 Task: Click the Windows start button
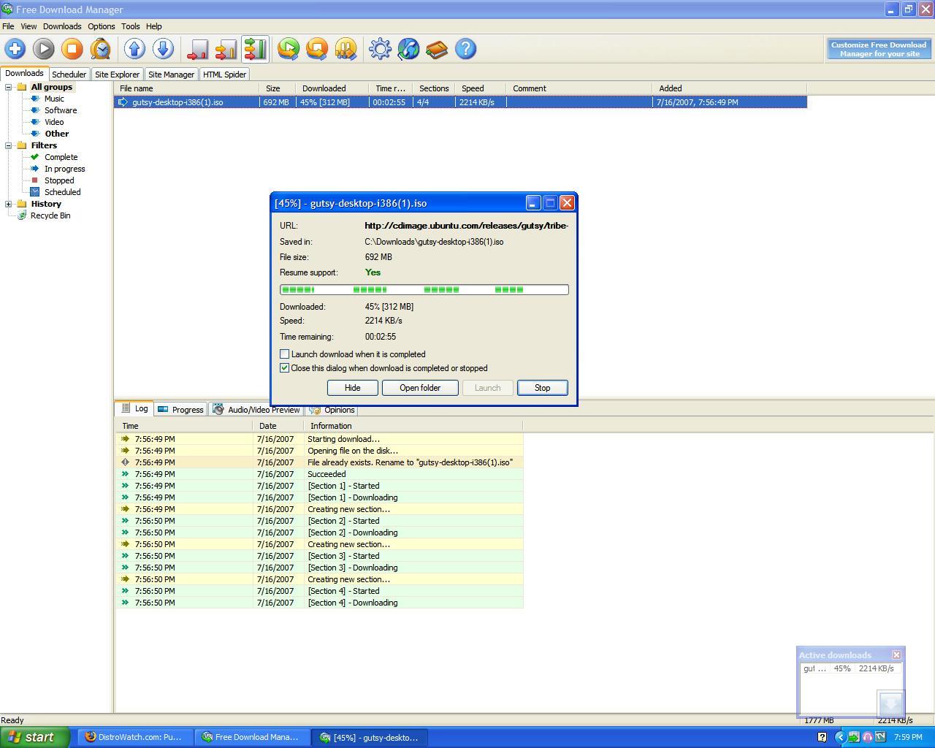click(x=34, y=737)
